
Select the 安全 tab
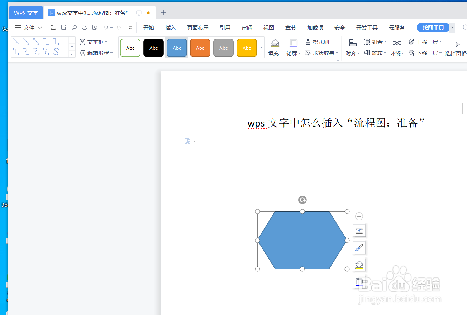pos(340,28)
